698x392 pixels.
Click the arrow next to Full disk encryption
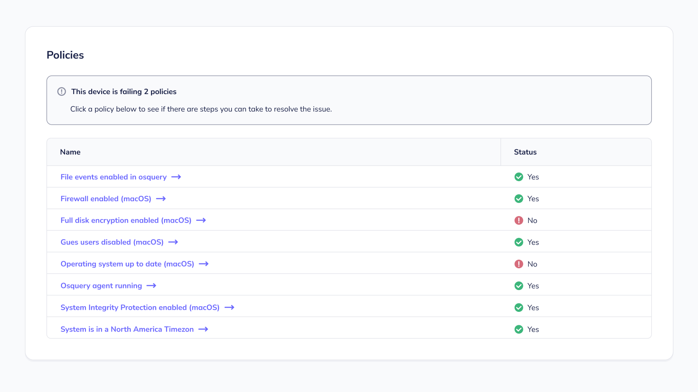pyautogui.click(x=201, y=220)
